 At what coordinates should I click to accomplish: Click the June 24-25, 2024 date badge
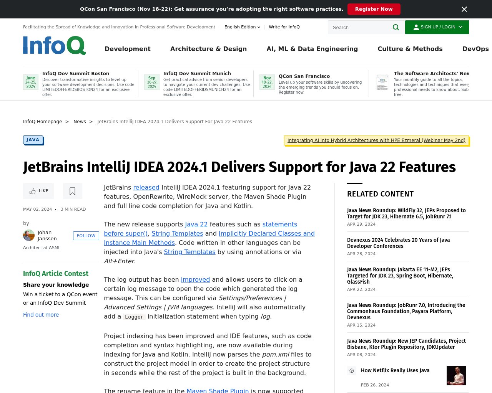pyautogui.click(x=31, y=82)
